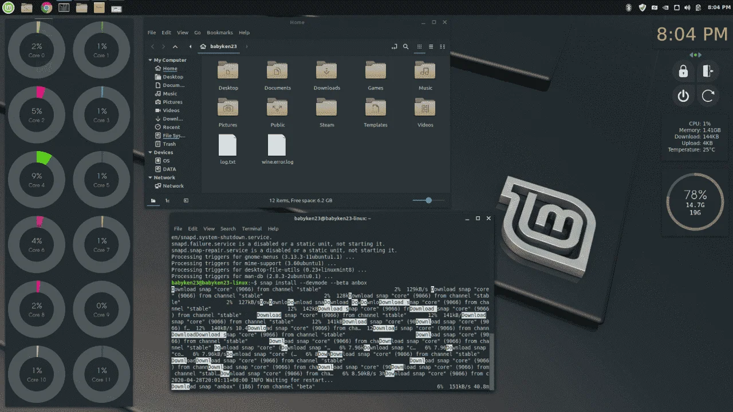Click the babyken23 path bar button
The width and height of the screenshot is (733, 412).
(x=219, y=46)
